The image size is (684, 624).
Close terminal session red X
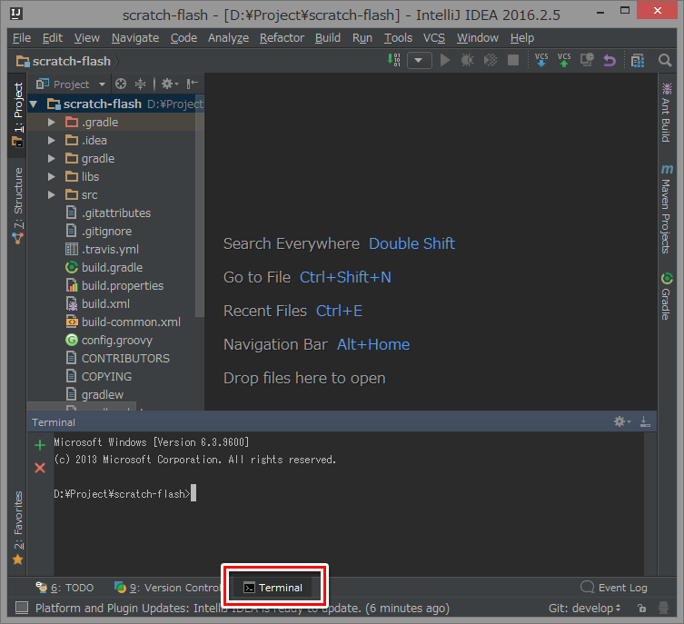pyautogui.click(x=40, y=468)
